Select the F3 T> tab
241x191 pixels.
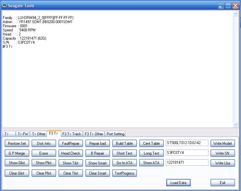click(x=54, y=133)
